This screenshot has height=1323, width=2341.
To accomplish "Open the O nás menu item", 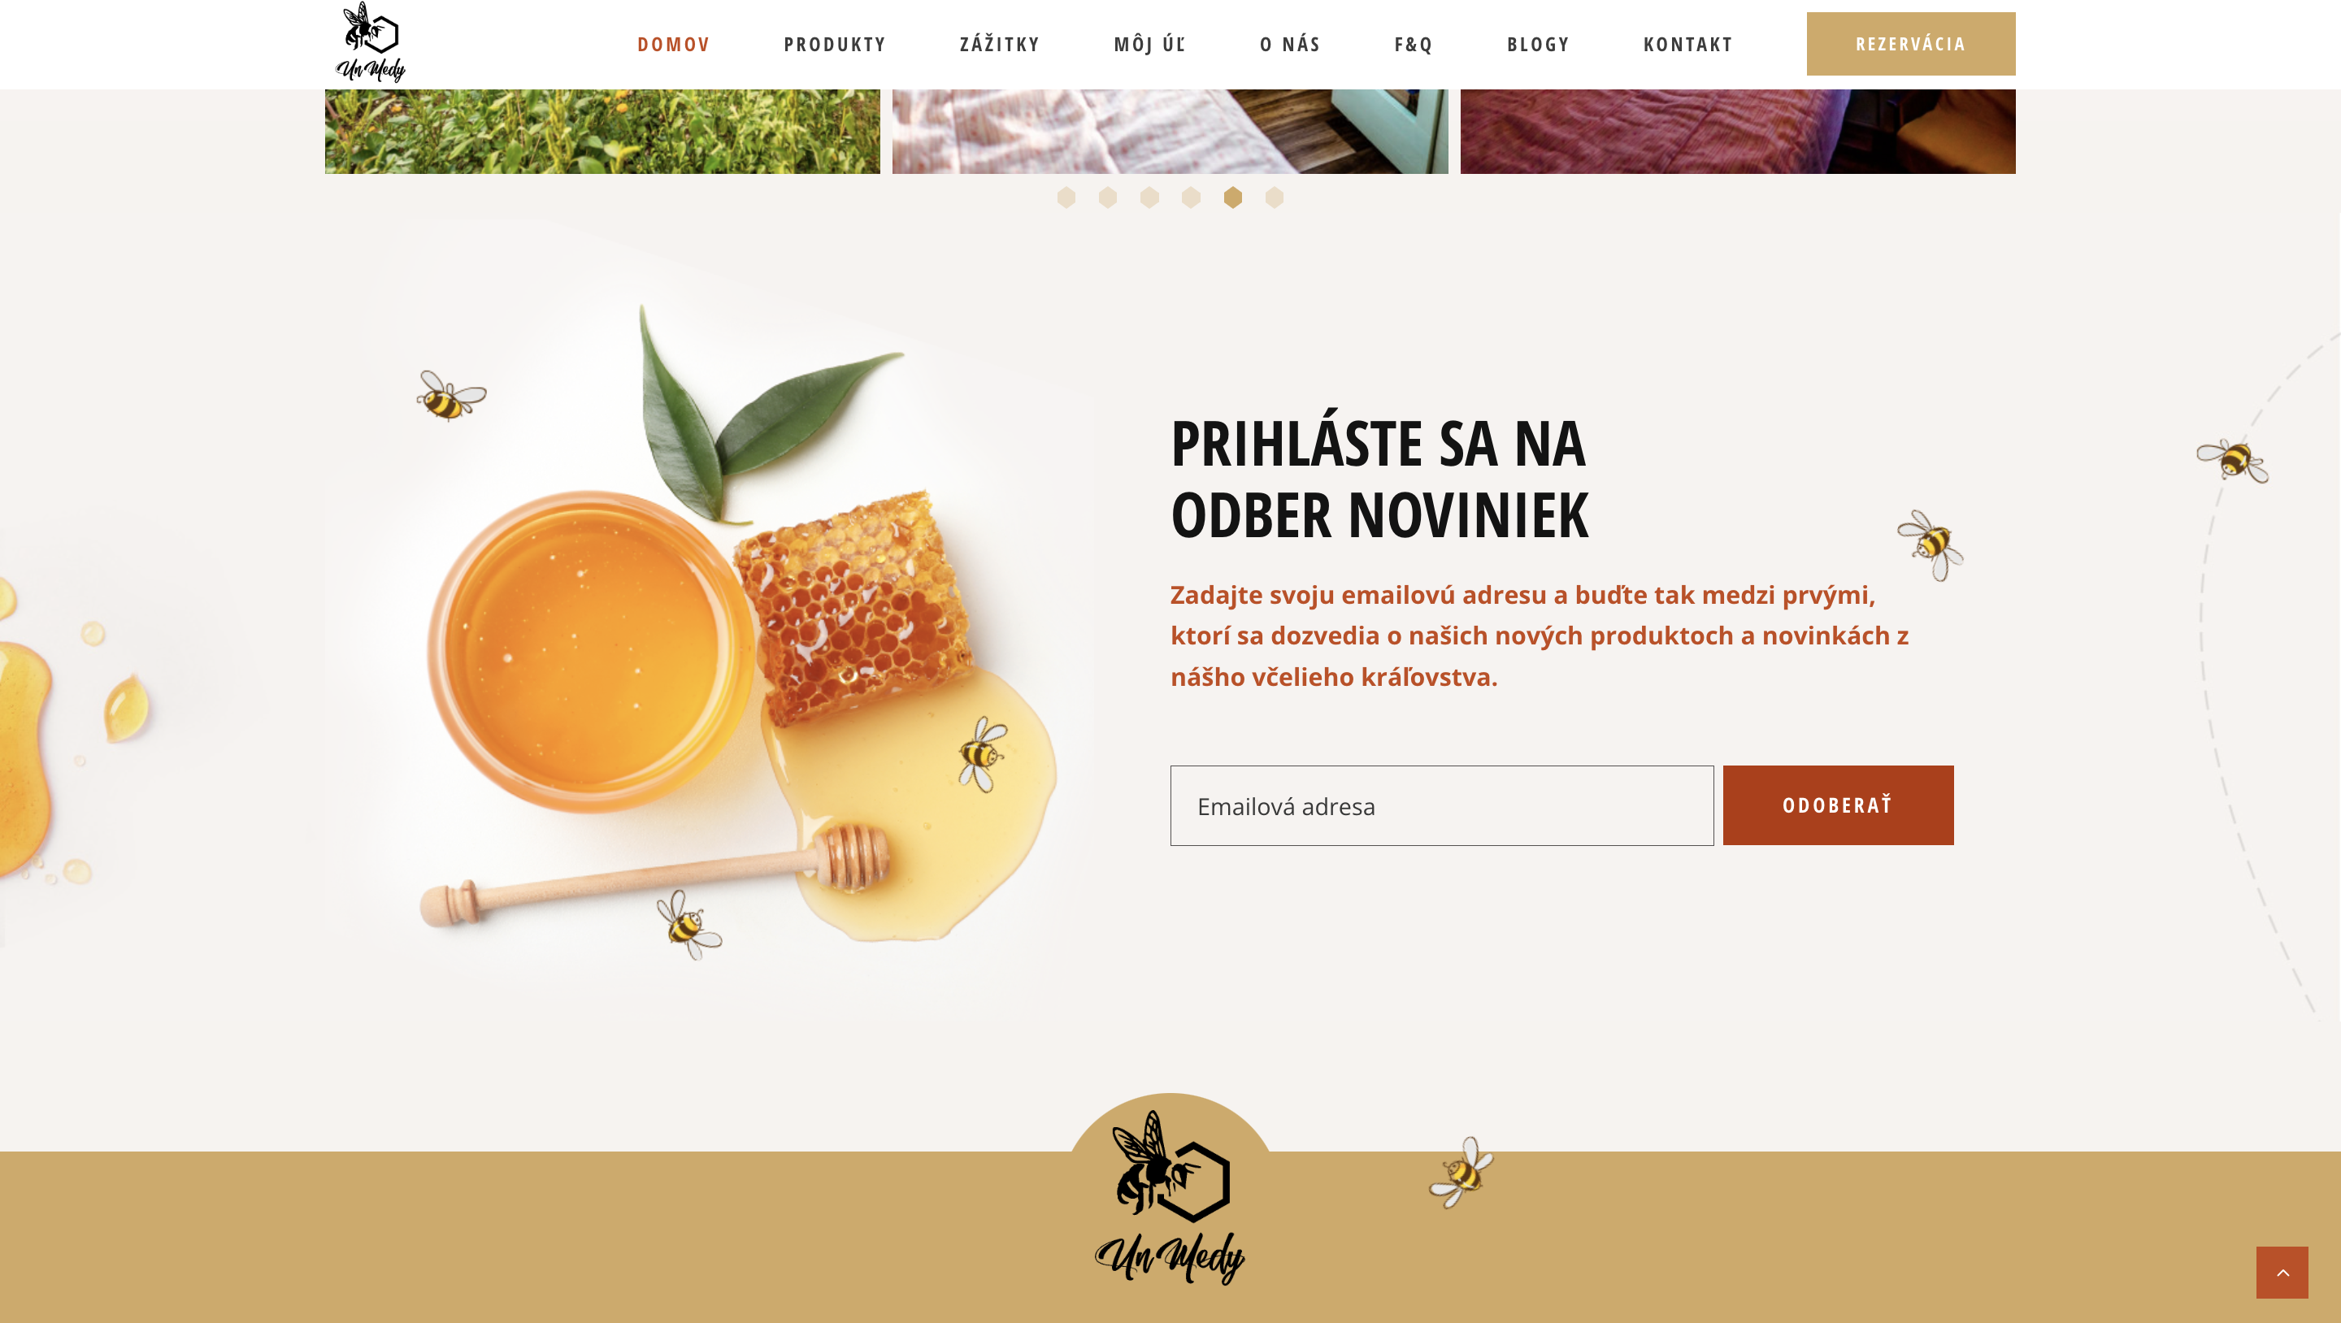I will [1289, 44].
